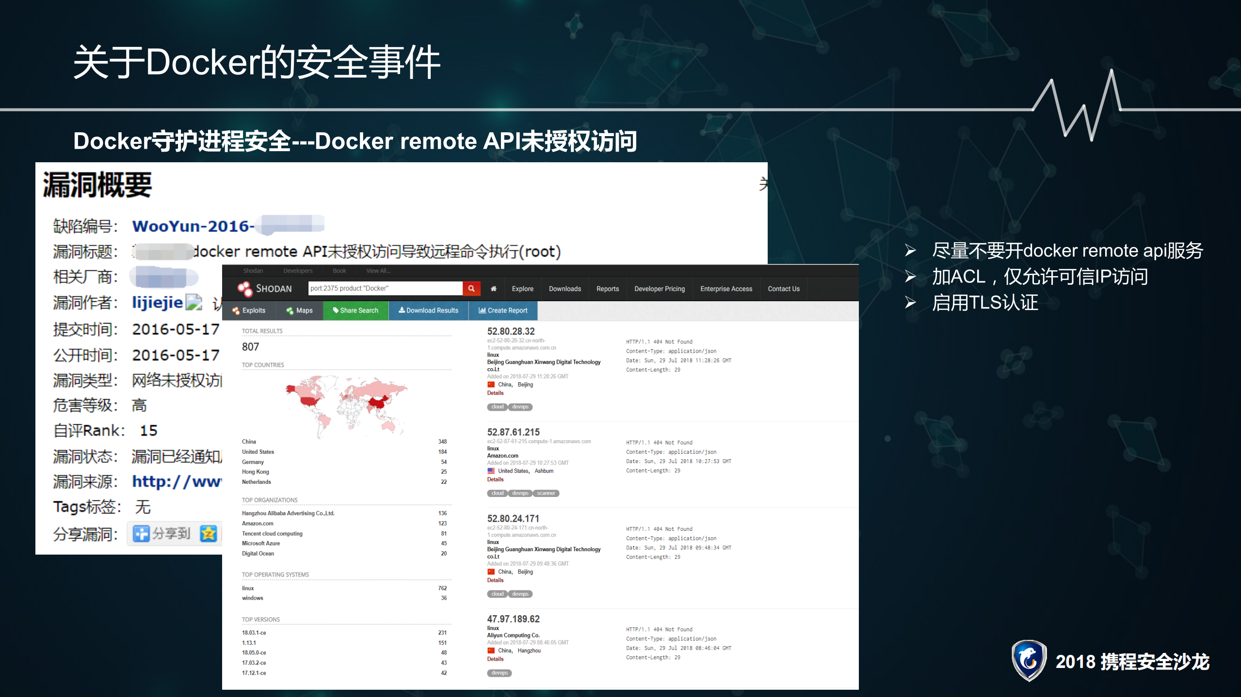Click the scanner tag under 52.87.61.215
This screenshot has width=1241, height=697.
pos(546,493)
